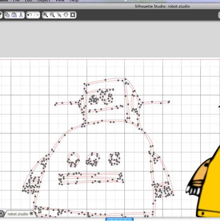Image resolution: width=220 pixels, height=221 pixels.
Task: Undo the last action with the Undo arrow
Action: tap(29, 15)
